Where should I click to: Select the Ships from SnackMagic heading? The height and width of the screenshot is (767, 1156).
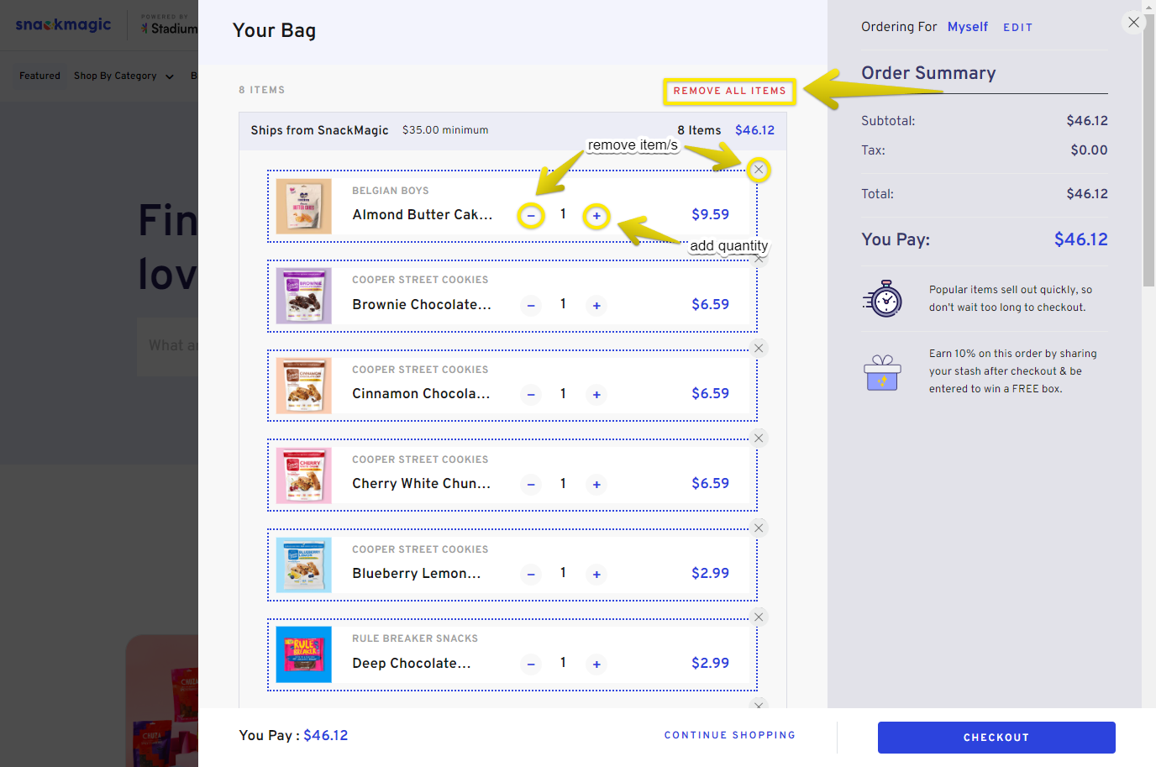[319, 130]
